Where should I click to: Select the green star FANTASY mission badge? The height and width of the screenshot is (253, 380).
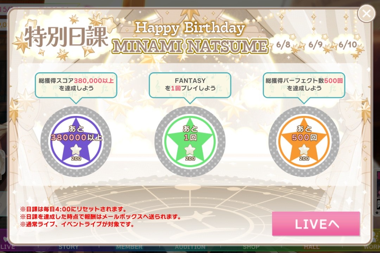tap(190, 141)
